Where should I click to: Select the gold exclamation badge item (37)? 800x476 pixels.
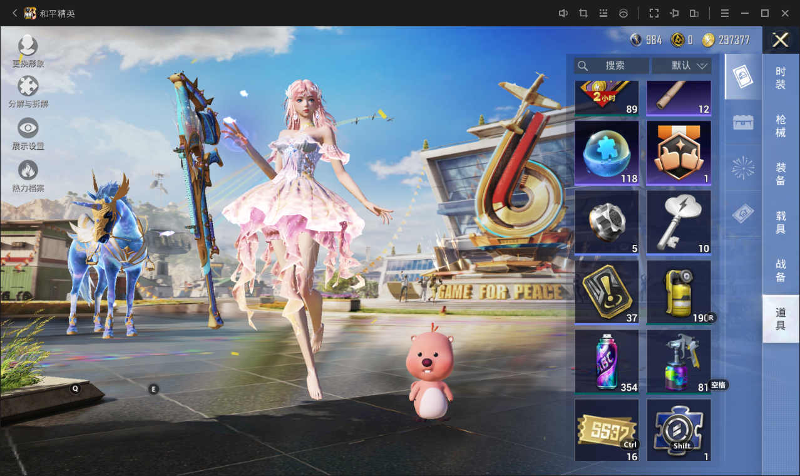pyautogui.click(x=607, y=292)
